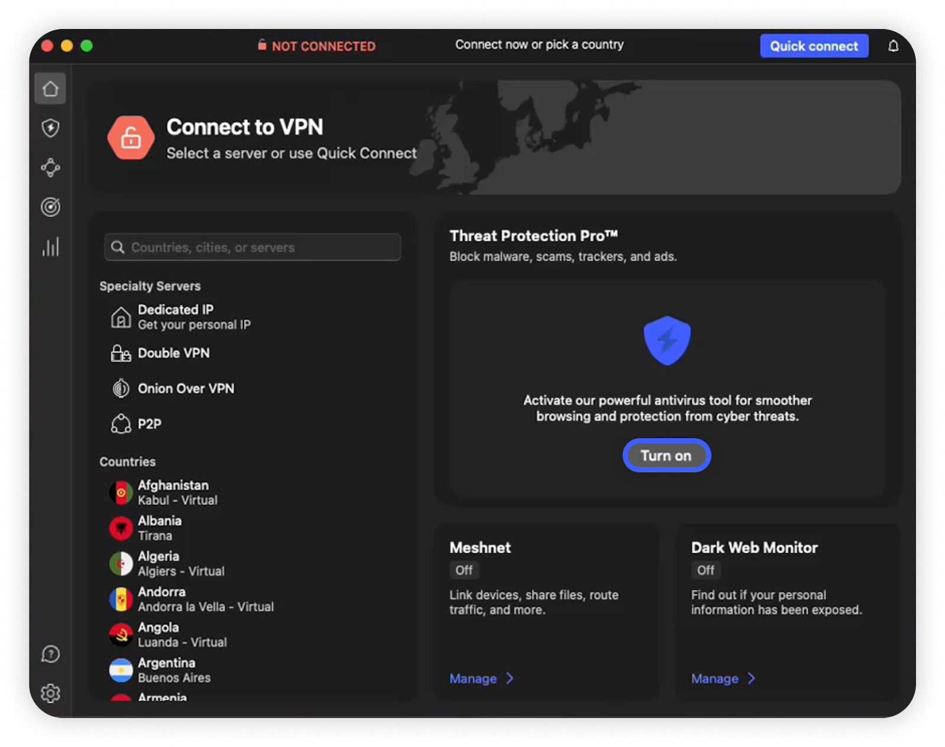945x747 pixels.
Task: Click the Meshnet Off status badge
Action: click(x=464, y=570)
